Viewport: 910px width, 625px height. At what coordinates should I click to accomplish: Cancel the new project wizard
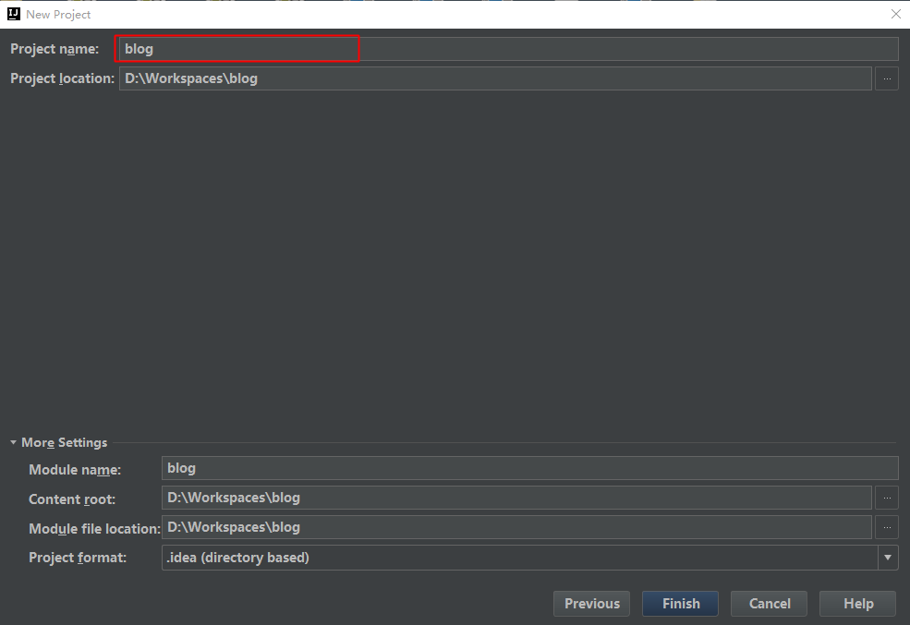click(x=769, y=604)
